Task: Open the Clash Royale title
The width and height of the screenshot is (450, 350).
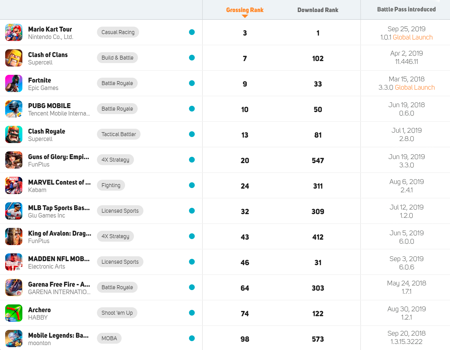Action: point(46,131)
